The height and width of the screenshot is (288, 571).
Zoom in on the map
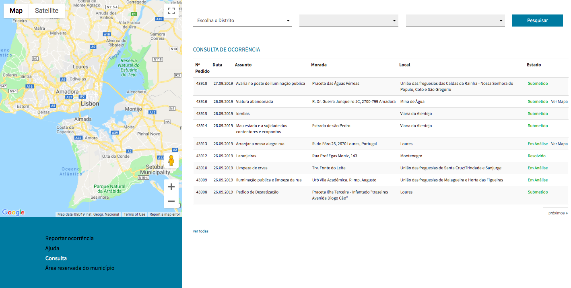click(171, 187)
